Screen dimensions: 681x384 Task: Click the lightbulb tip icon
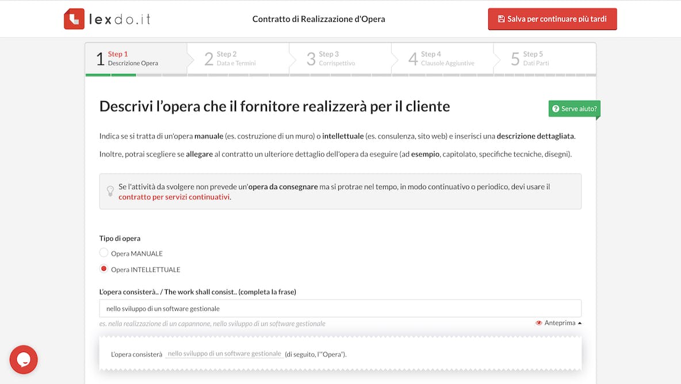[x=110, y=191]
